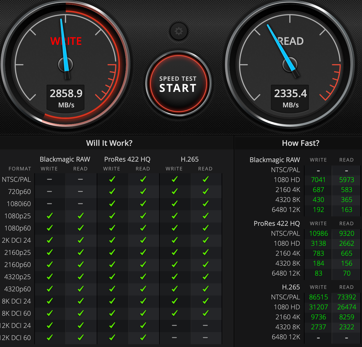Click the 'Will It Work?' panel heading
362x347 pixels.
tap(109, 143)
